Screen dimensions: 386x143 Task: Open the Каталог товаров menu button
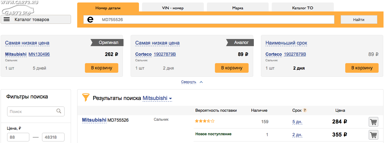click(36, 19)
